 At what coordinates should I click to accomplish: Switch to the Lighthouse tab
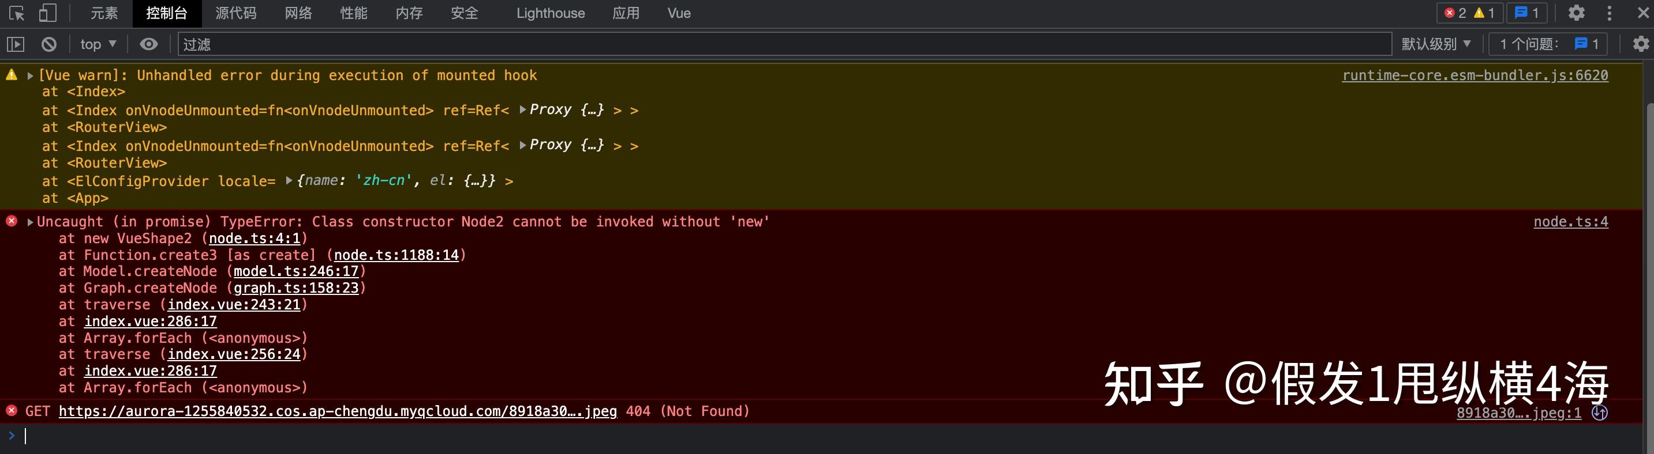[x=550, y=13]
